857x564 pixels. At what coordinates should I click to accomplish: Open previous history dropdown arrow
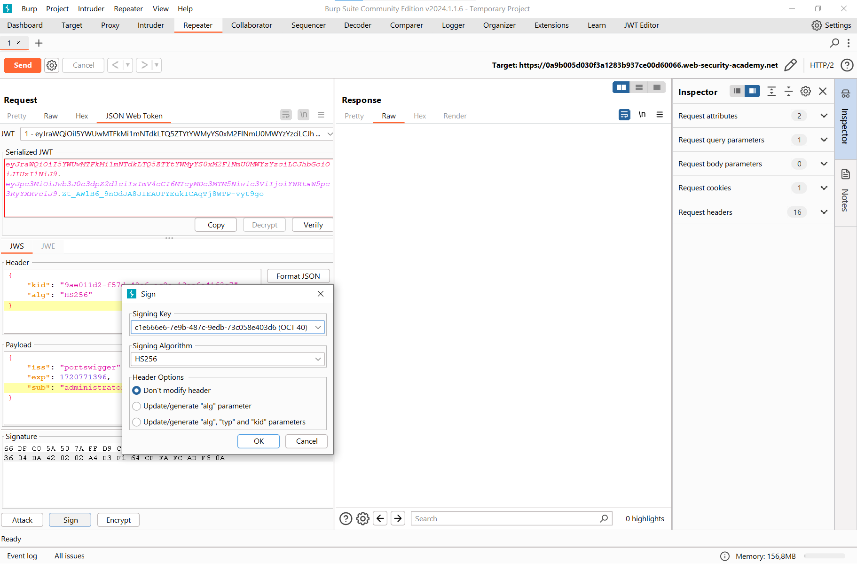tap(128, 65)
